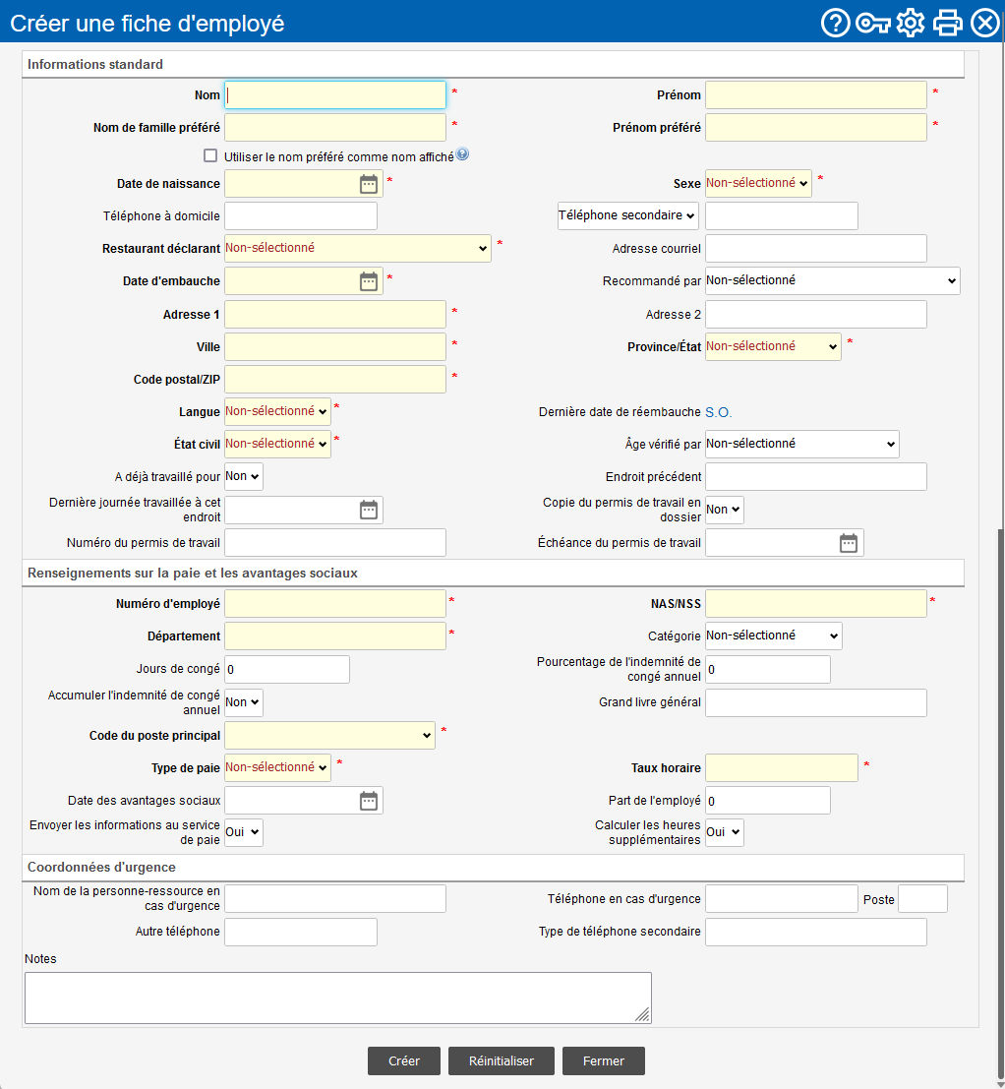
Task: Open calendar for Date des avantages sociaux
Action: point(369,801)
